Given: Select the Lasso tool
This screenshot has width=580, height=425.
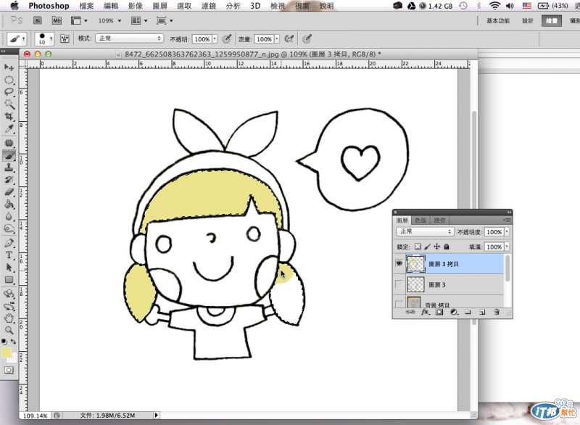Looking at the screenshot, I should [9, 92].
